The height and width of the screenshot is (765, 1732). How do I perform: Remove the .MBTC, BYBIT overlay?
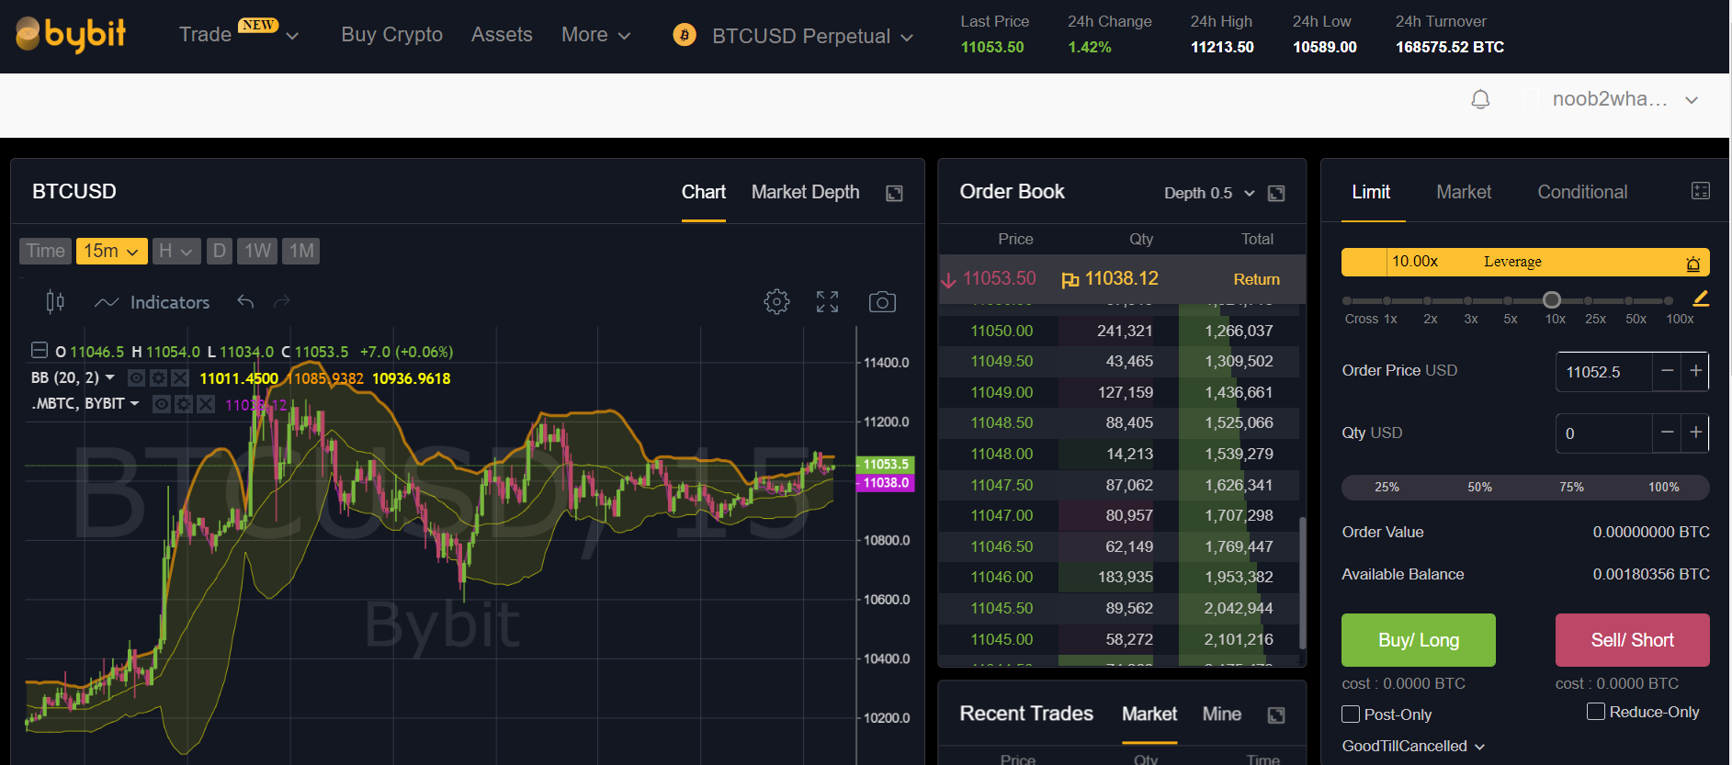[206, 404]
